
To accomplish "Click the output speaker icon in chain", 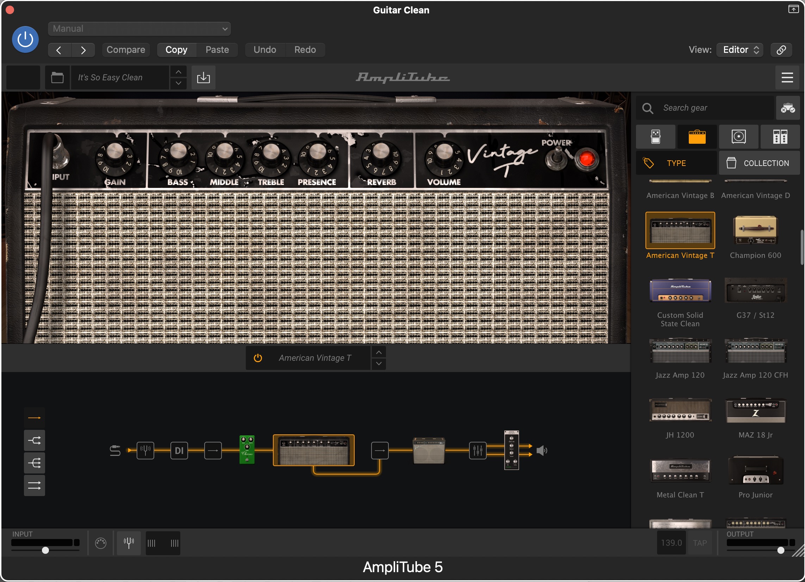I will [542, 451].
